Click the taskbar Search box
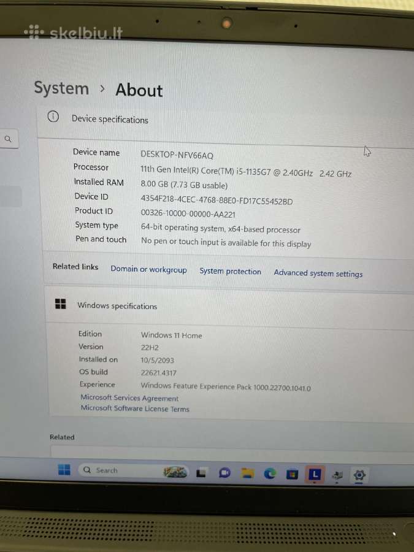 coord(134,470)
